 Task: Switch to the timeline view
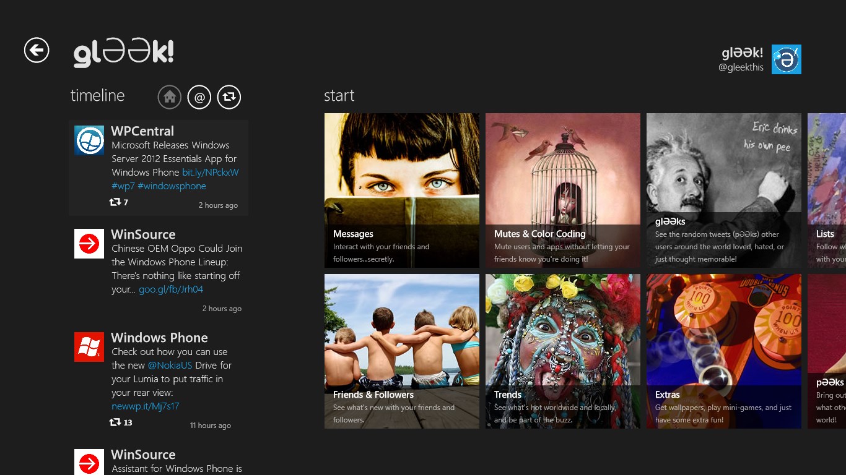pyautogui.click(x=97, y=96)
